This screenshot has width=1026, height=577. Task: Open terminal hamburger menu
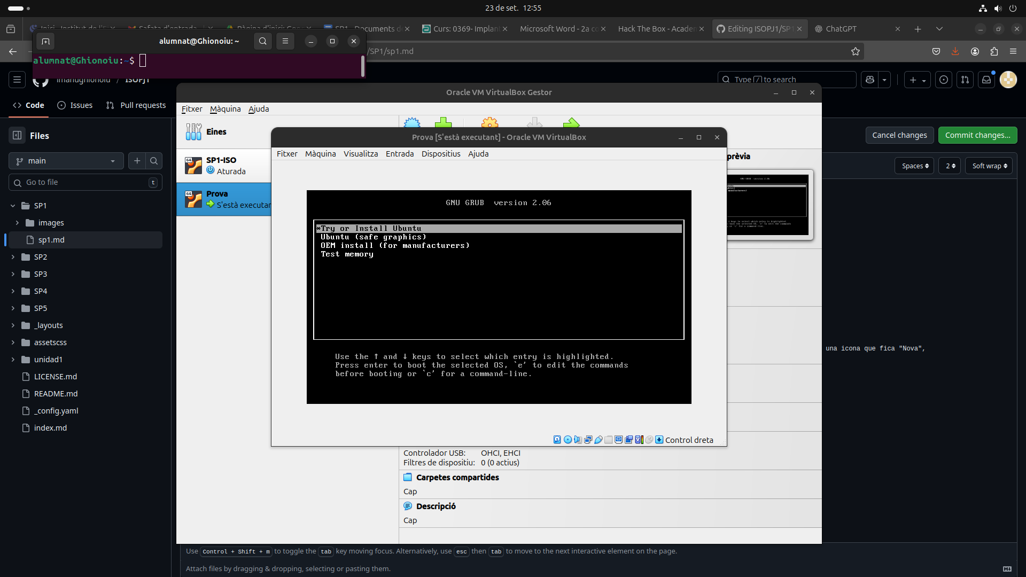(285, 41)
